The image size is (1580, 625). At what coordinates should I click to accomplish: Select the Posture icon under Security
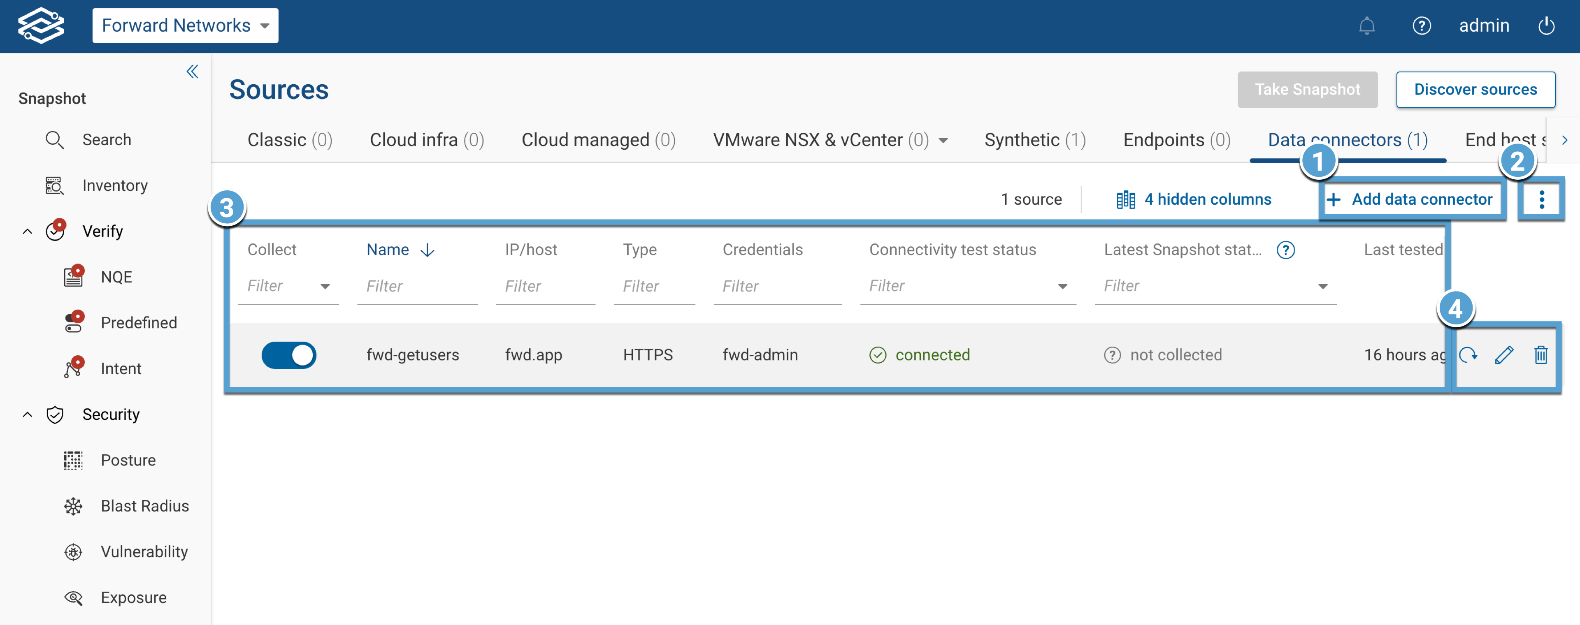coord(73,460)
